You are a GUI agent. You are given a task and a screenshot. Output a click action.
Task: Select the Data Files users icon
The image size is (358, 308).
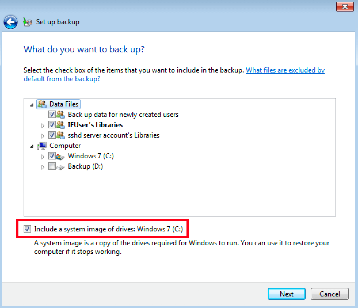tap(42, 104)
